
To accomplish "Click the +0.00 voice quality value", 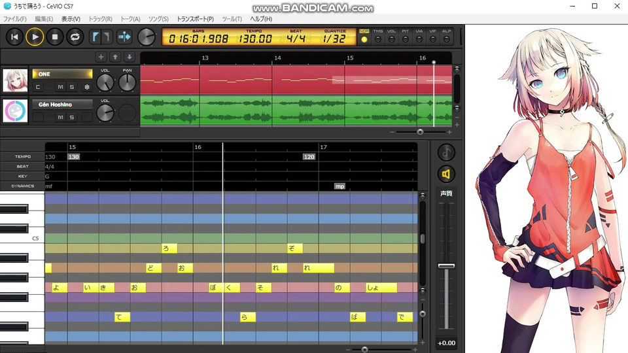I will [446, 343].
